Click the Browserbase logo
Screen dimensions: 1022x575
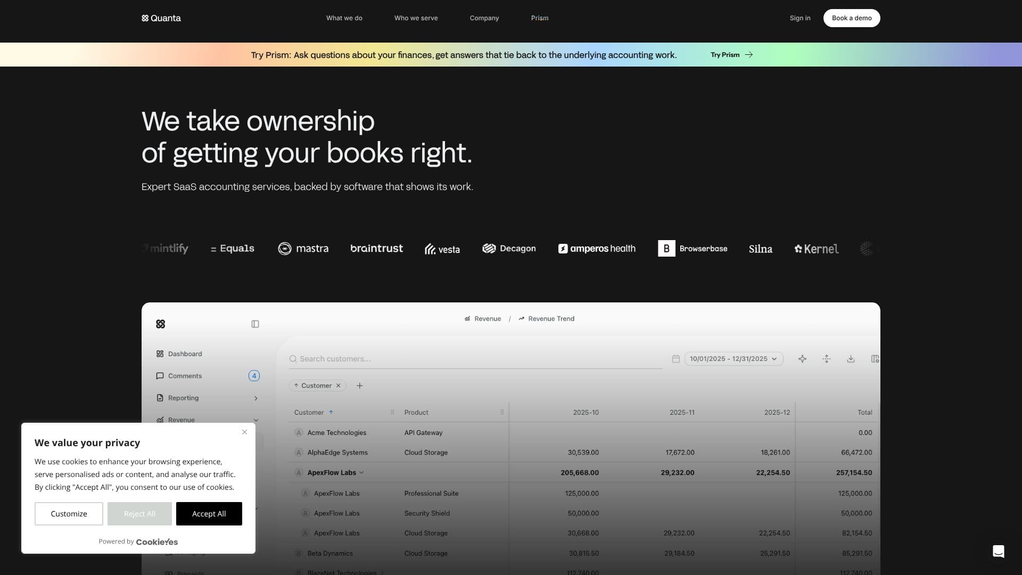tap(692, 249)
